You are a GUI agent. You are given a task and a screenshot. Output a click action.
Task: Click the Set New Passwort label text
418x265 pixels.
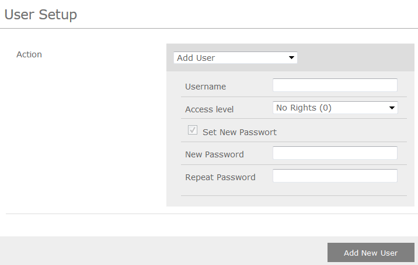pos(239,132)
